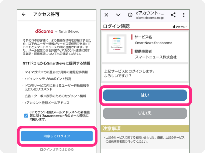Click the 'スマートニュース株式会社' provider text
The image size is (205, 153).
[156, 57]
